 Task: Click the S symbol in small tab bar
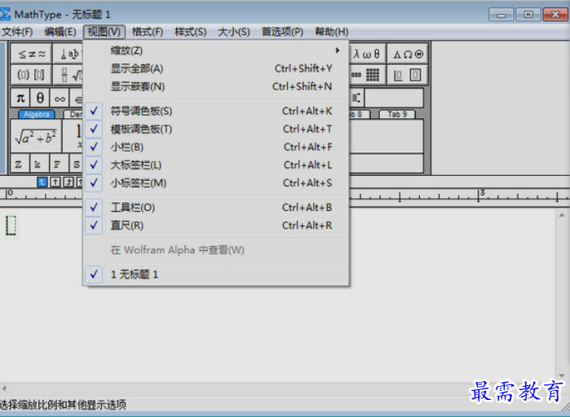coord(77,164)
